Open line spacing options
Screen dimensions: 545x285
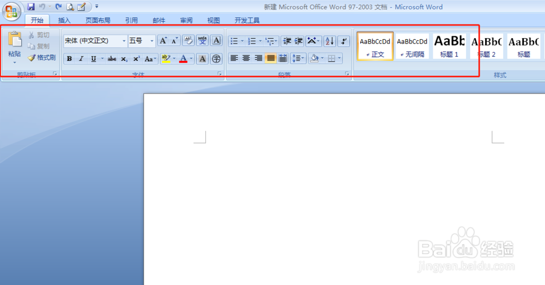298,58
